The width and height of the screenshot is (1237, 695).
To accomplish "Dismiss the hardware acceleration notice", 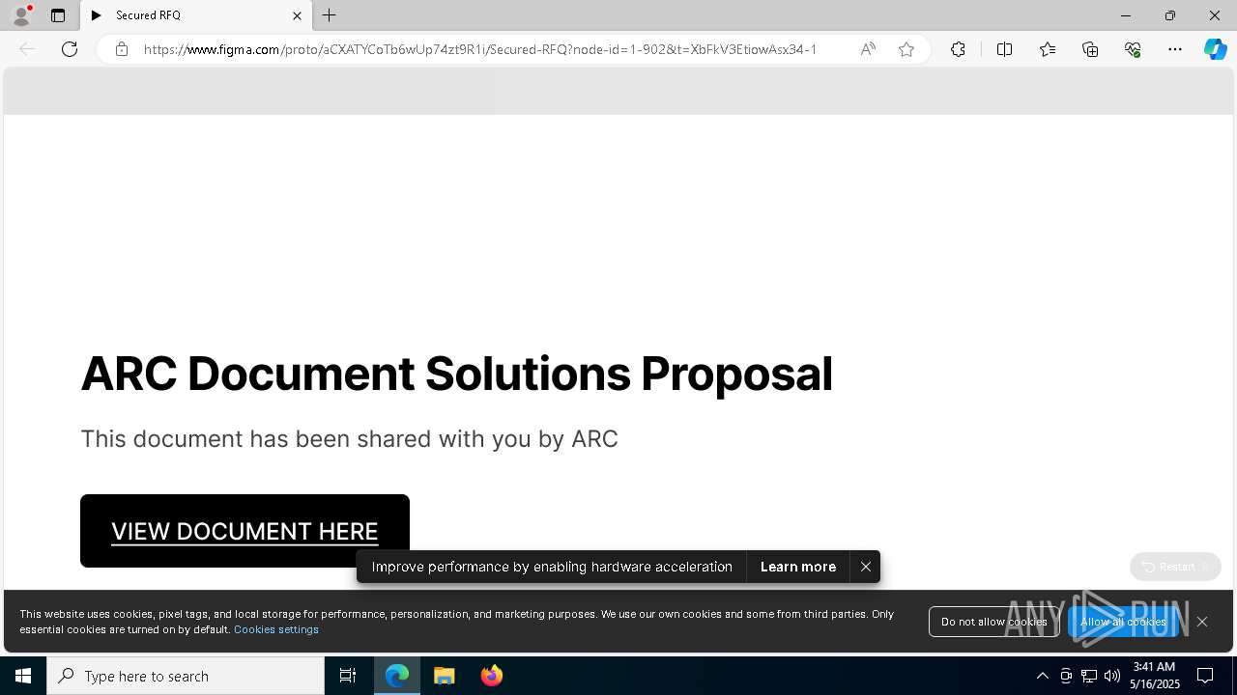I will pos(866,567).
